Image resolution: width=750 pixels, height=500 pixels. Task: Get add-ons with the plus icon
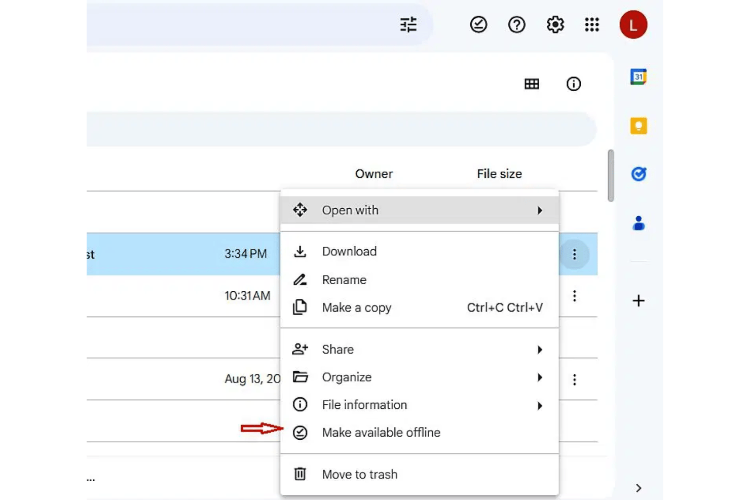click(x=639, y=300)
